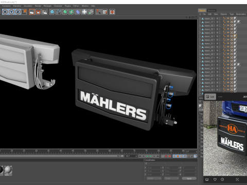Open the environment objects toolbar icon
247x185 pixels.
84,12
